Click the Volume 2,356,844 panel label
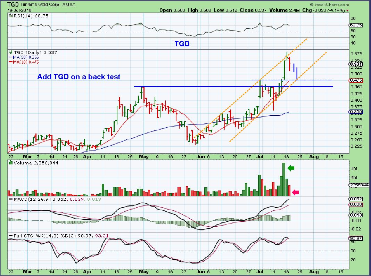This screenshot has height=276, width=371. pos(36,163)
